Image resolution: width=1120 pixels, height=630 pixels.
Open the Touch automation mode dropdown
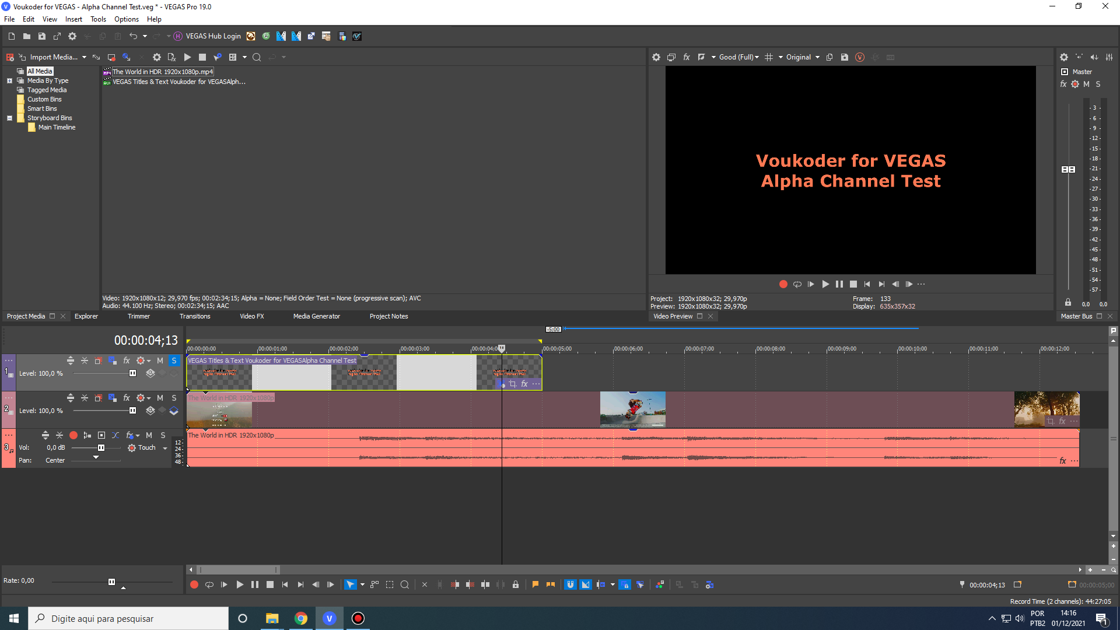(x=165, y=448)
